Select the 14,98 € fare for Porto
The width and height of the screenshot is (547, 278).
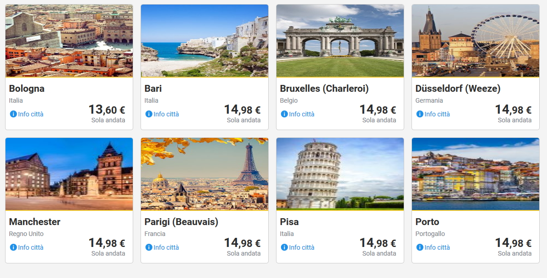point(513,243)
